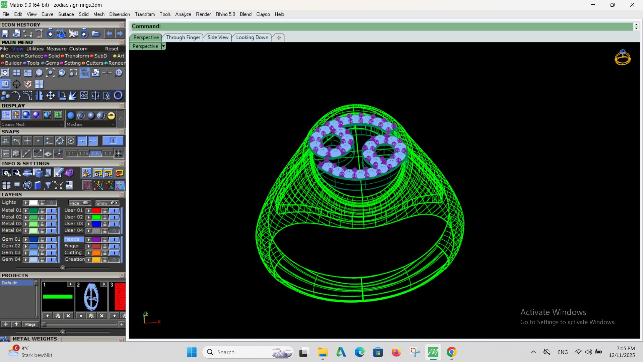643x362 pixels.
Task: Click the projects thumbnail size slider handle
Action: 44,324
